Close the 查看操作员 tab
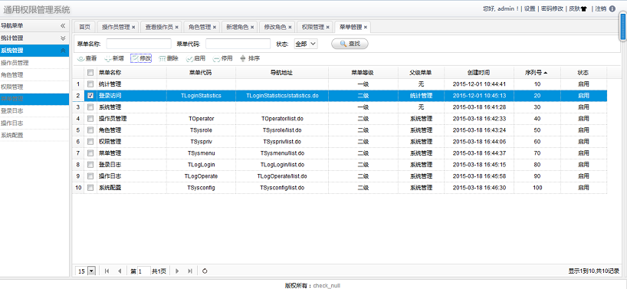Image resolution: width=627 pixels, height=289 pixels. point(177,27)
